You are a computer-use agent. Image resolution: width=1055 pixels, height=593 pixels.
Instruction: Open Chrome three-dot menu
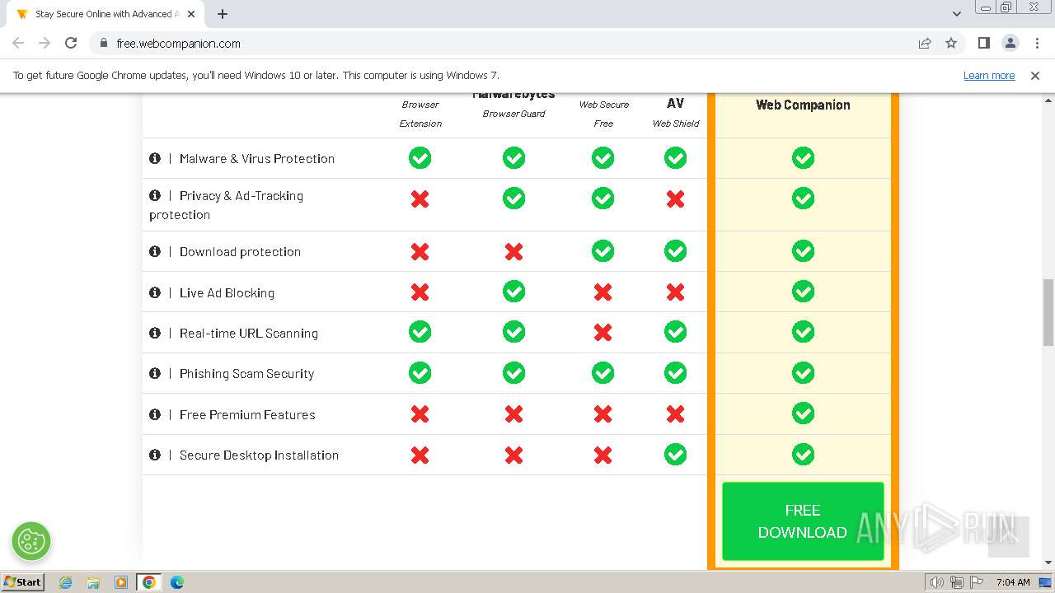(1037, 43)
